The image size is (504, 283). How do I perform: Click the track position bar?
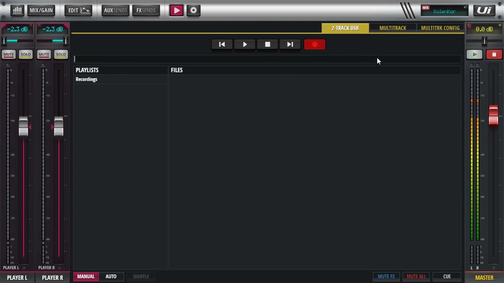click(267, 59)
